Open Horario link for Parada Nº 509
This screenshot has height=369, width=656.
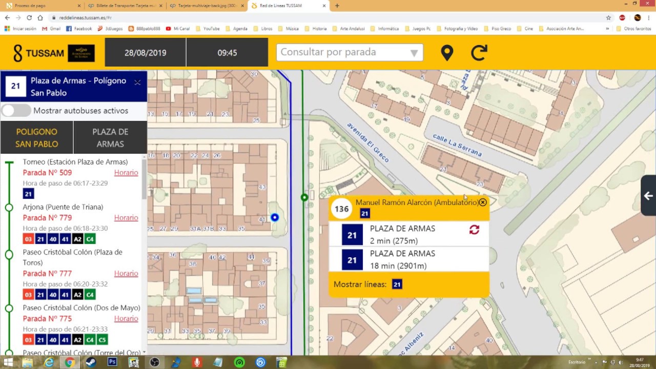pyautogui.click(x=126, y=173)
